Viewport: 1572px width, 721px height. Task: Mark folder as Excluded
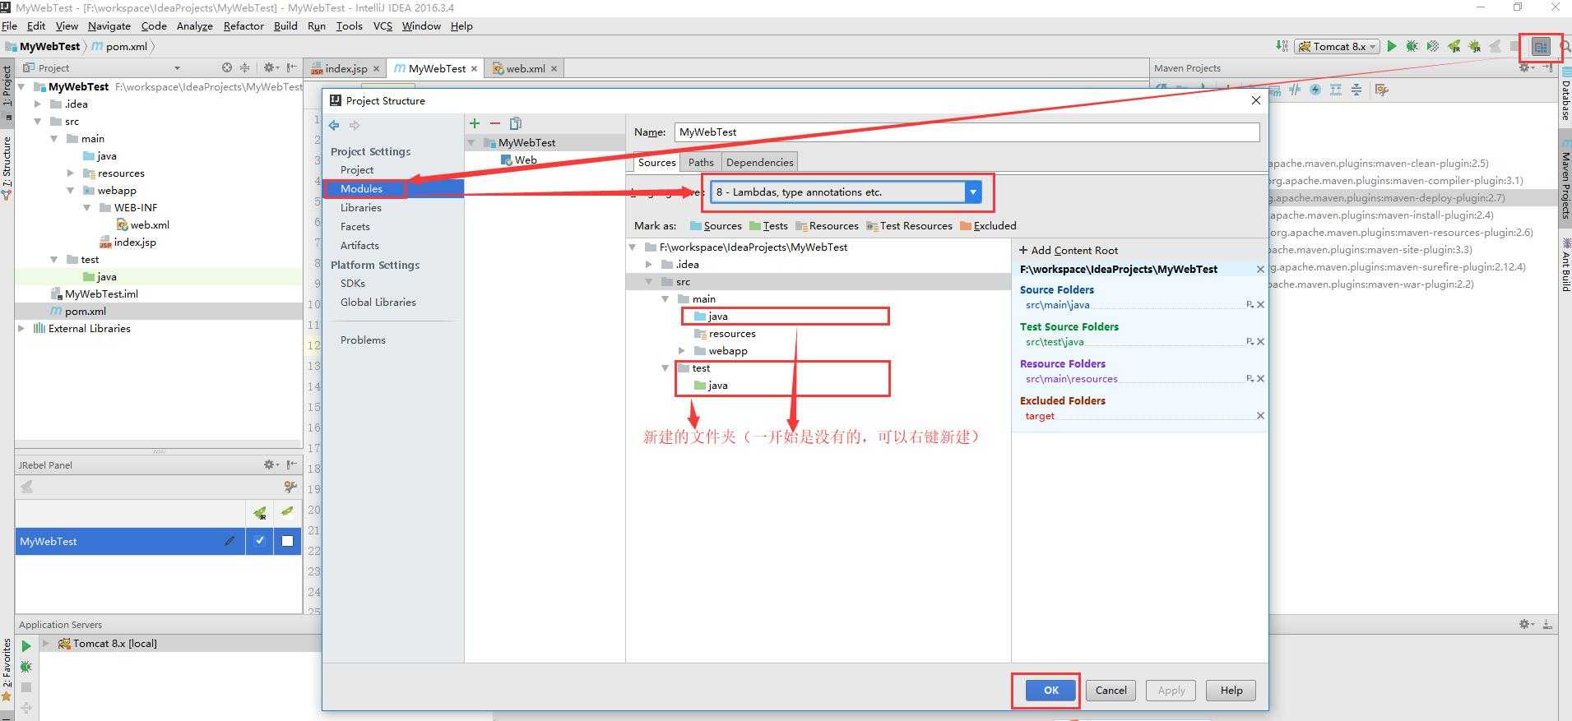coord(988,226)
